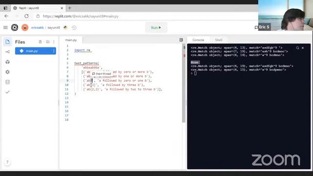
Task: Switch to the Console tab
Action: 198,40
